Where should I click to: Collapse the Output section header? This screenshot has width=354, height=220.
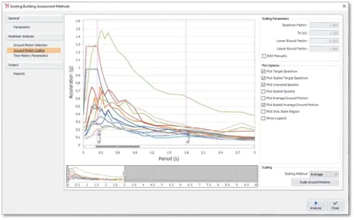click(x=34, y=65)
